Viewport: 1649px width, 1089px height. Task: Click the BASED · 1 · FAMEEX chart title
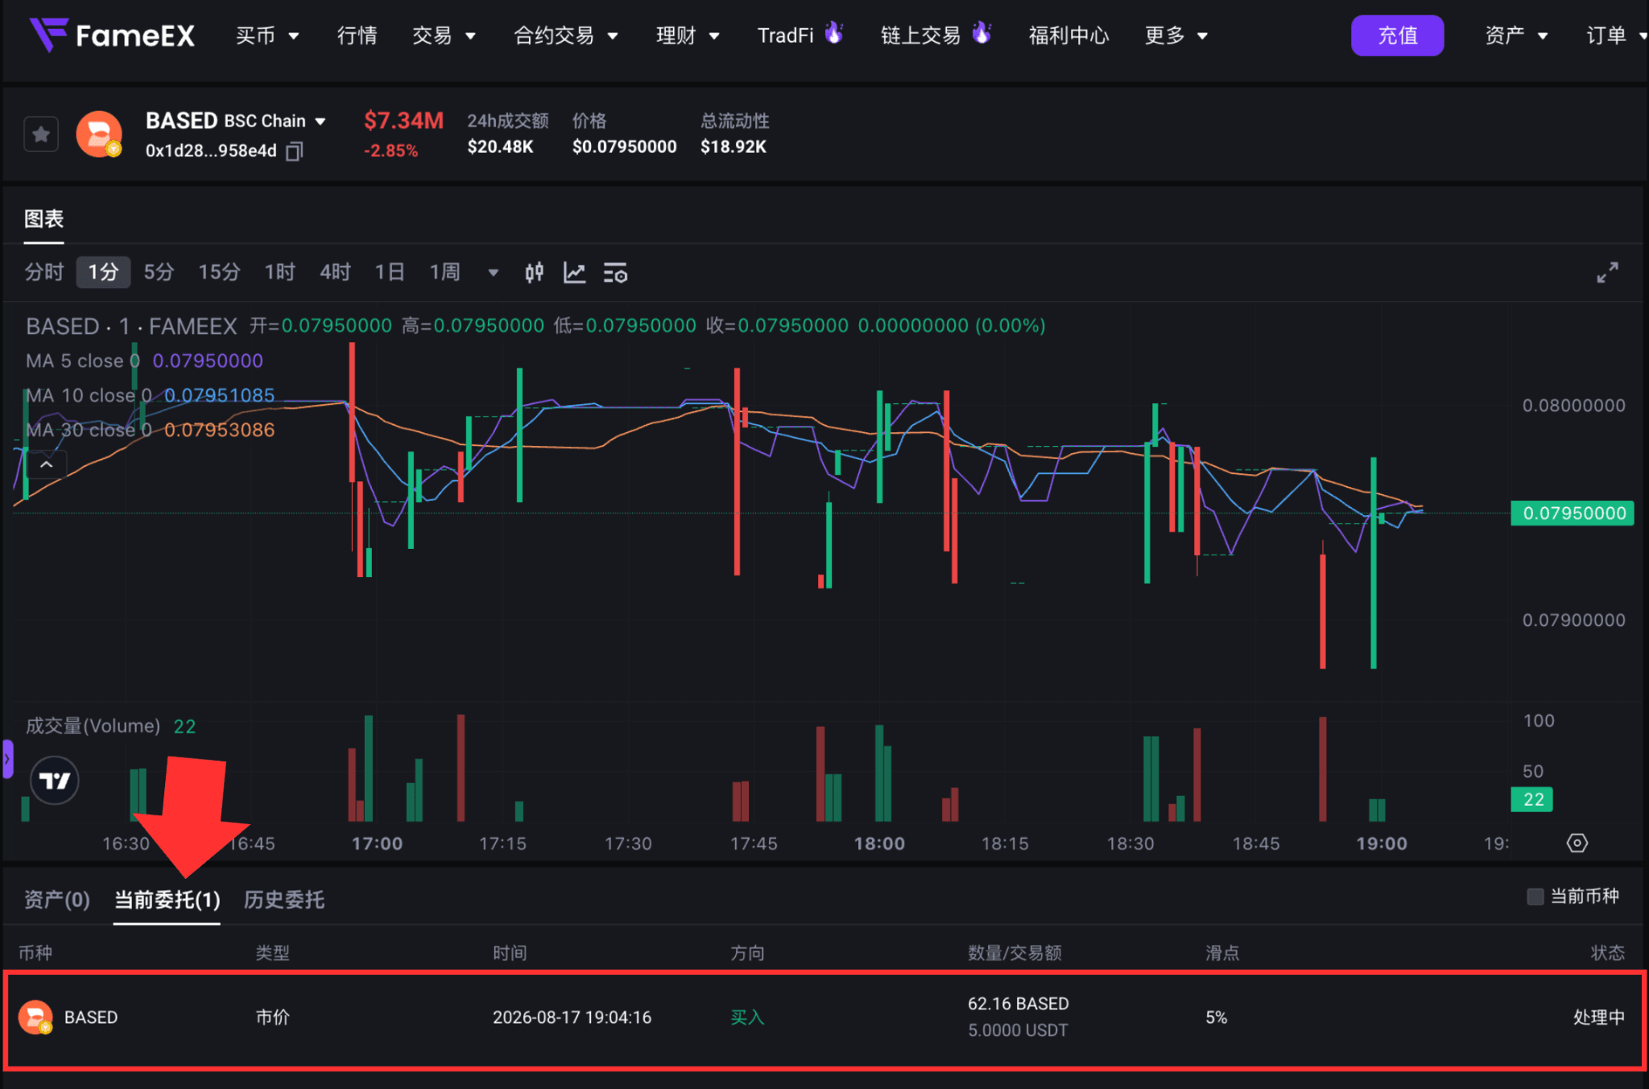[x=131, y=326]
